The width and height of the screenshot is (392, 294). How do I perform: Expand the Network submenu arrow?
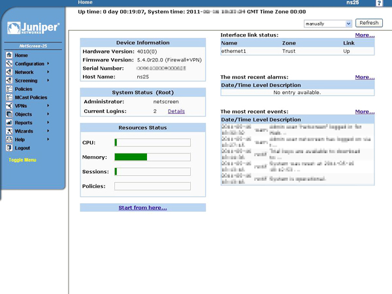tap(48, 72)
